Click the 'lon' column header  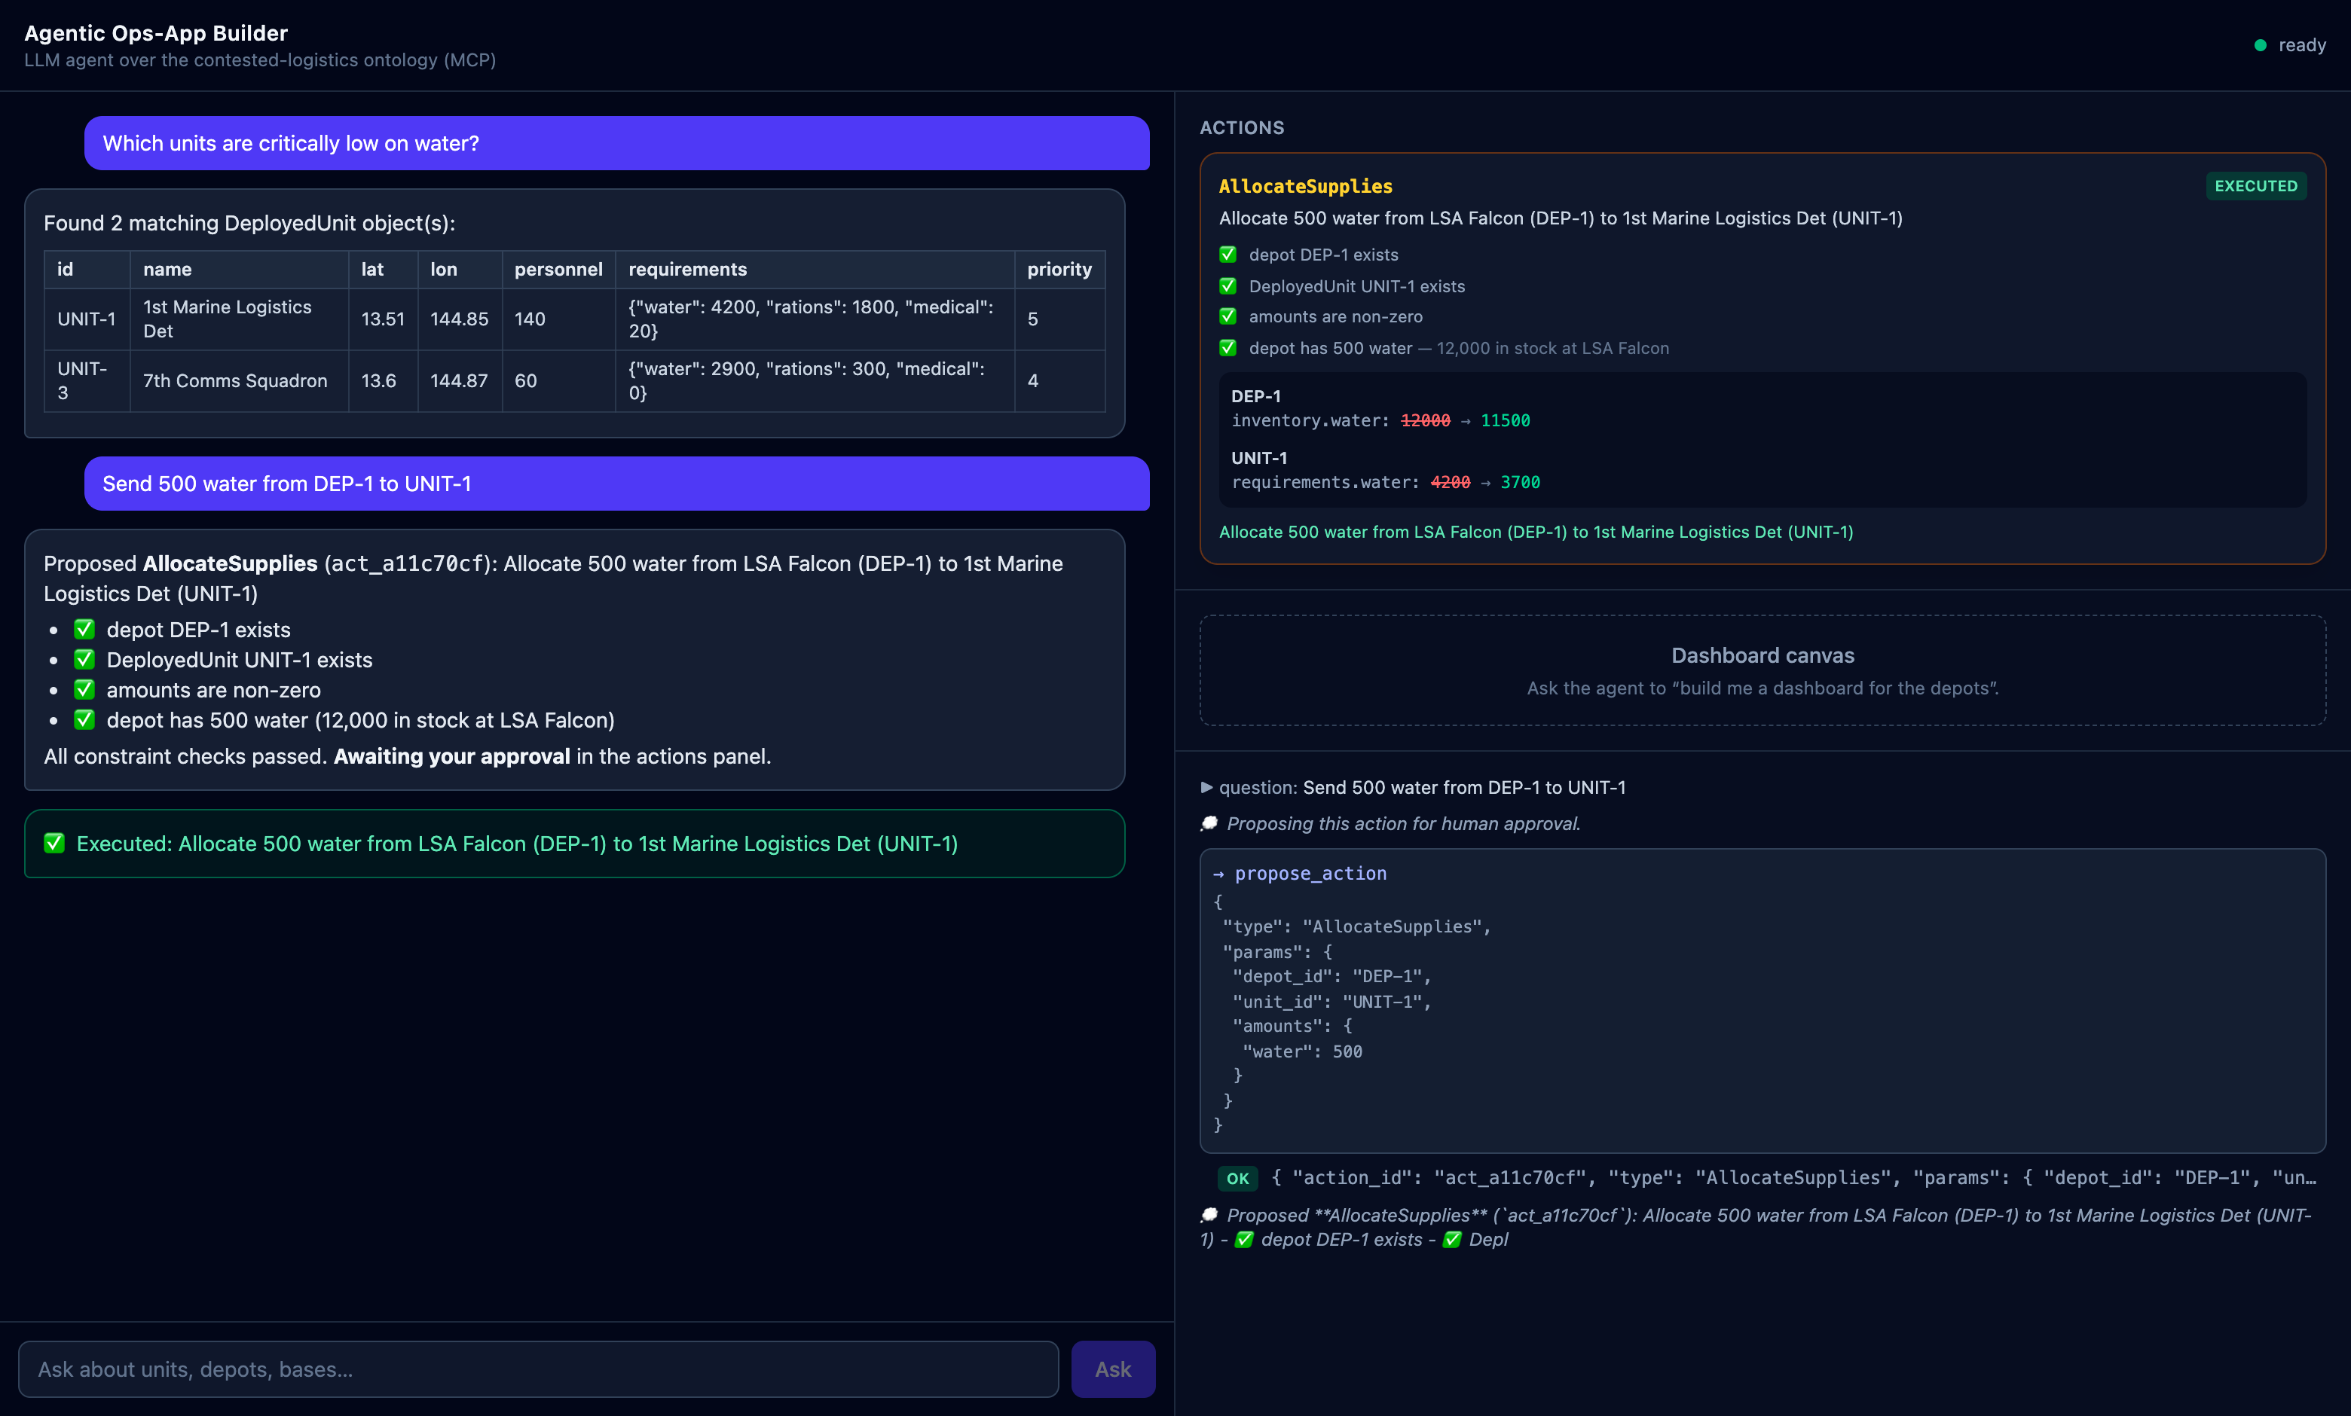460,269
